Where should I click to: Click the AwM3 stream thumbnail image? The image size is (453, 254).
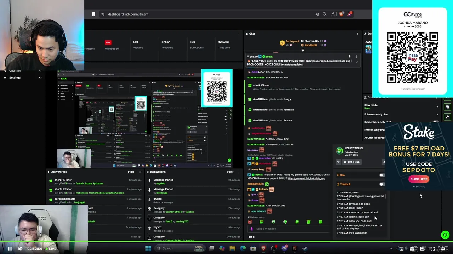[368, 49]
